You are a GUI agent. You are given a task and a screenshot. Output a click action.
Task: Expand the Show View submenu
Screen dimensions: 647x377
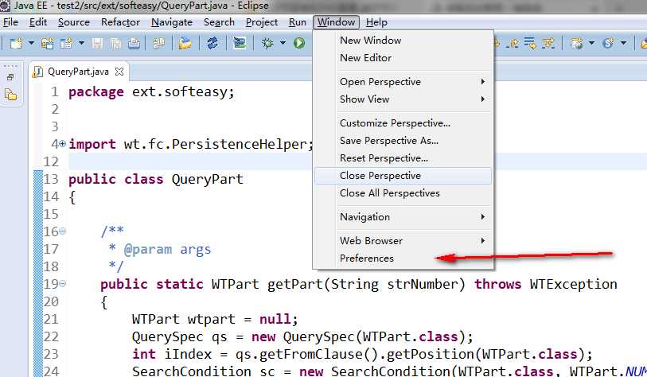tap(403, 99)
